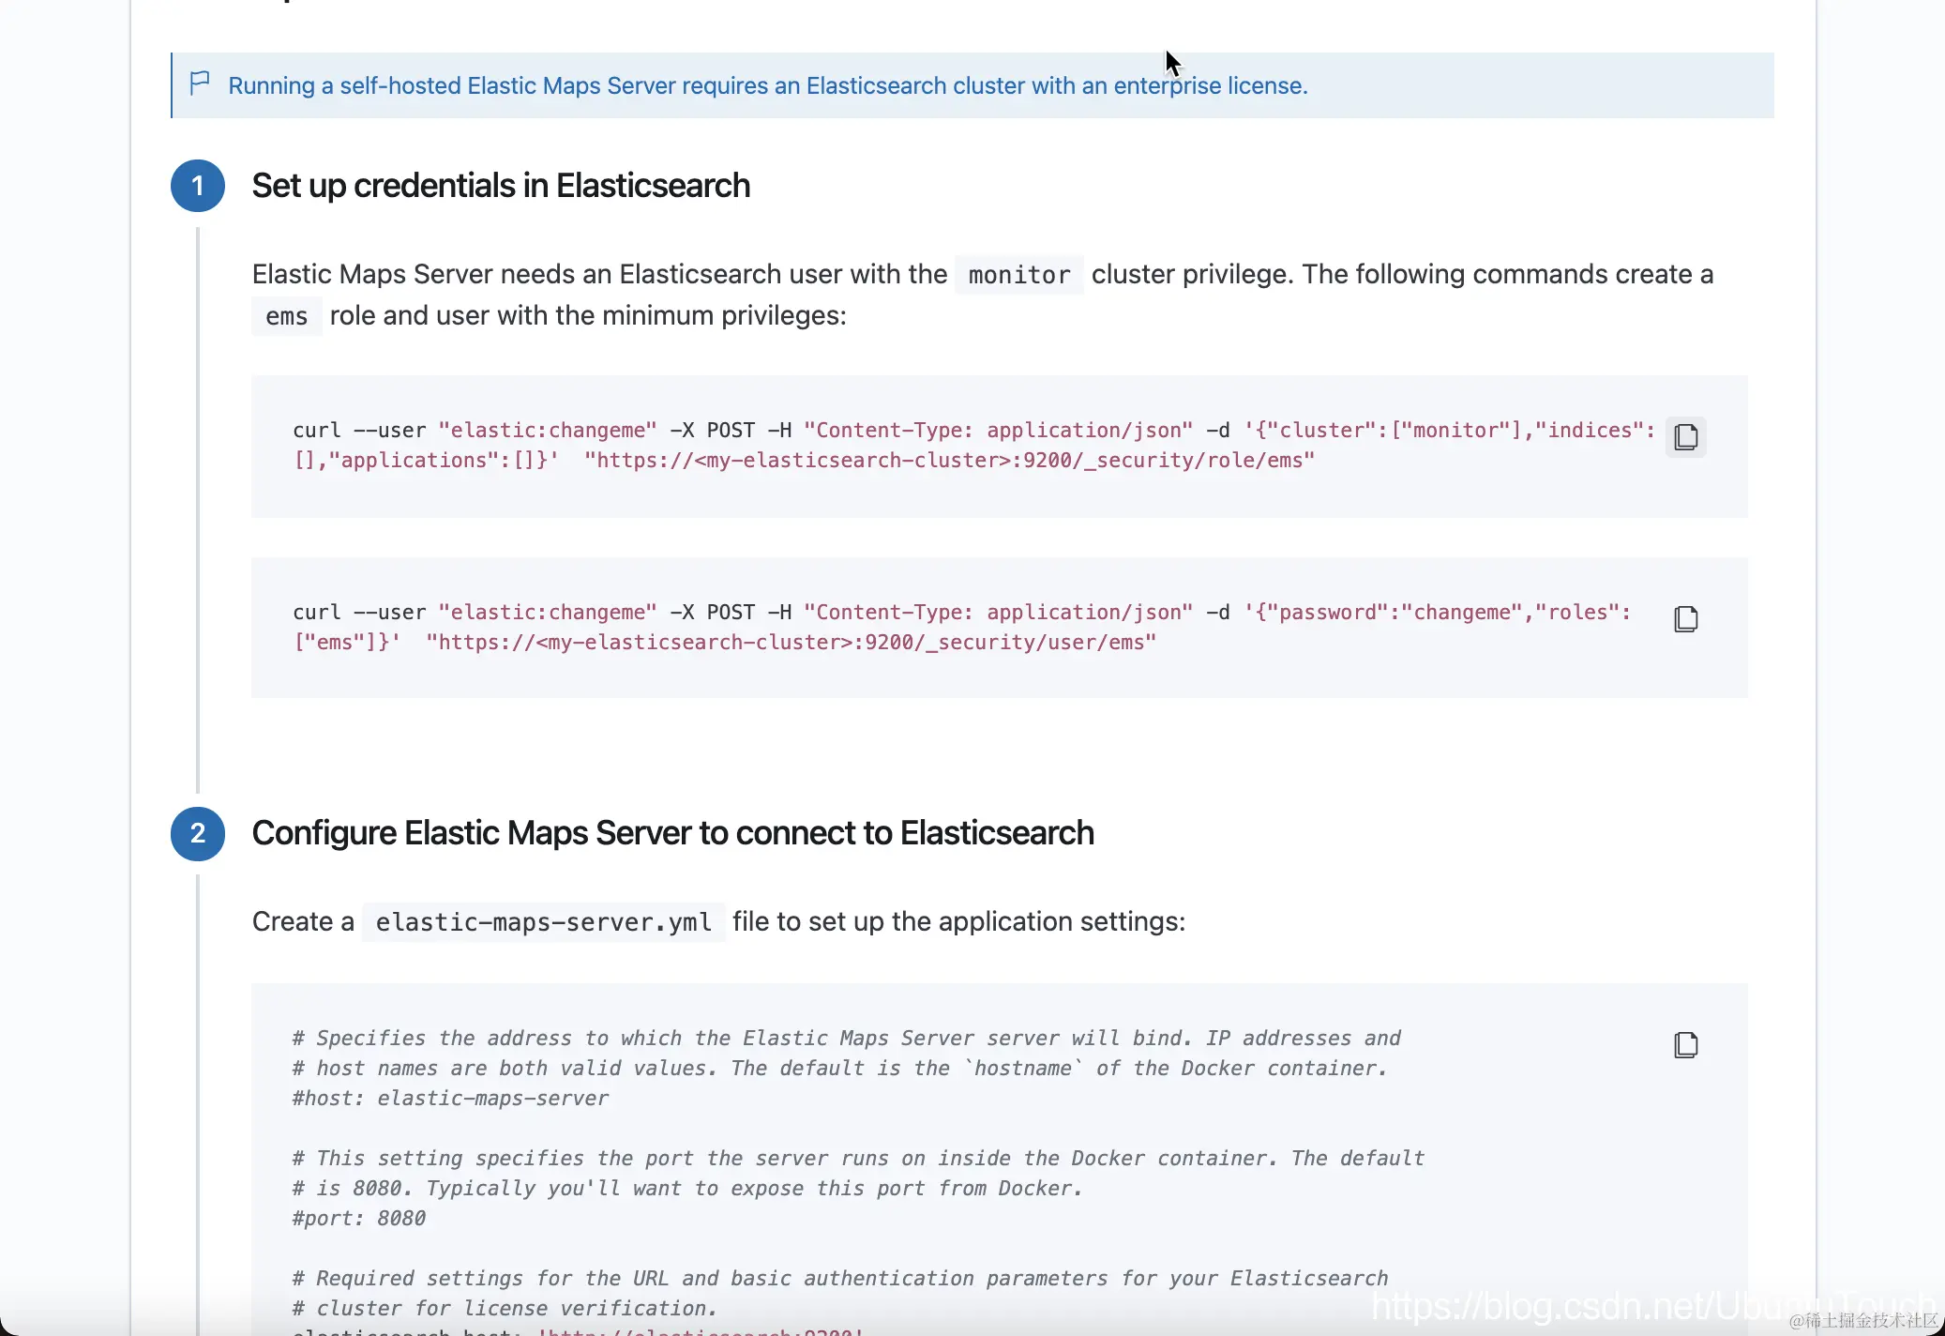Screen dimensions: 1945x1336
Task: Copy the user/ems curl command
Action: (1685, 619)
